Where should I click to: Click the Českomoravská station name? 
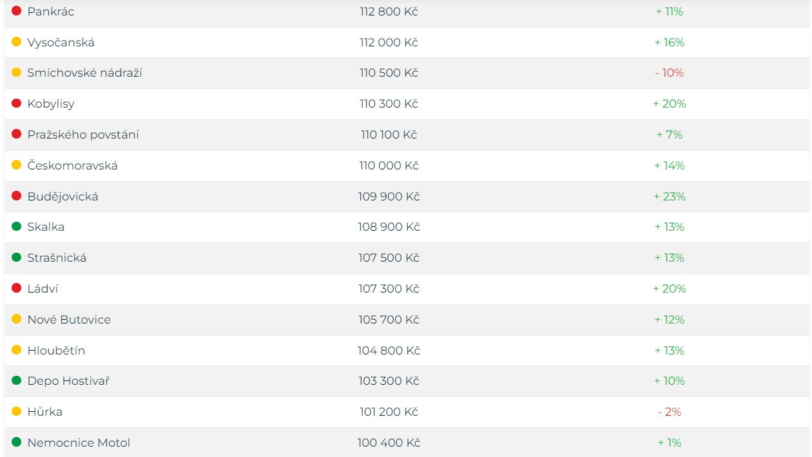coord(72,166)
